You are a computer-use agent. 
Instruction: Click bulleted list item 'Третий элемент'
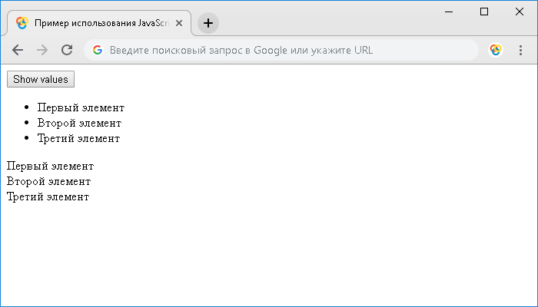point(78,138)
